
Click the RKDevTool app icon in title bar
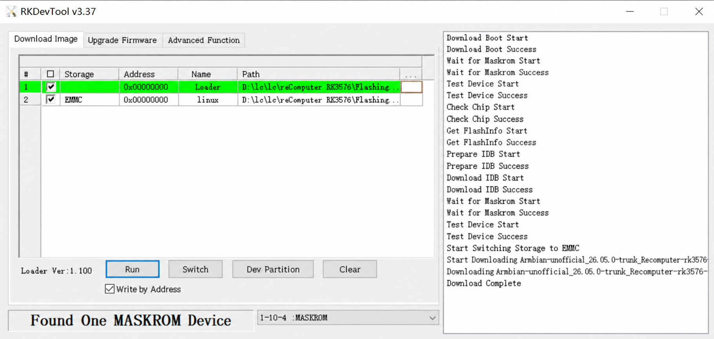point(11,11)
